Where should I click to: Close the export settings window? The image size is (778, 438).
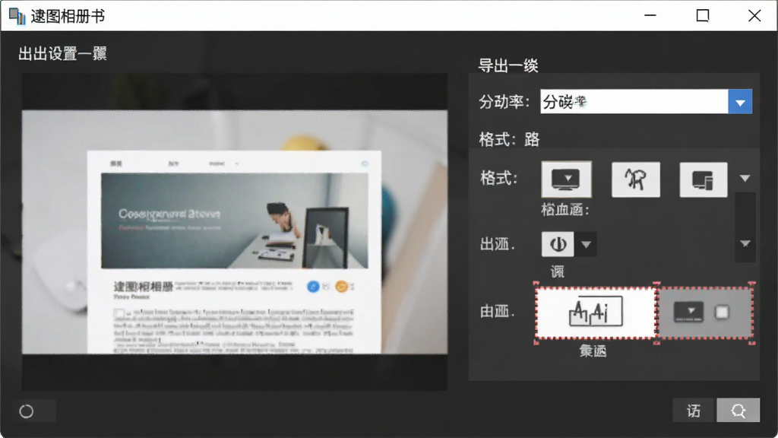point(754,15)
